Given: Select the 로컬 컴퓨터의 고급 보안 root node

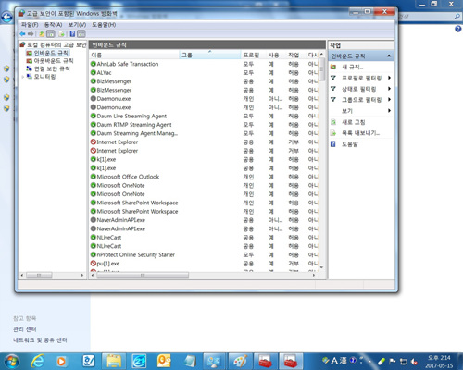Looking at the screenshot, I should [56, 44].
